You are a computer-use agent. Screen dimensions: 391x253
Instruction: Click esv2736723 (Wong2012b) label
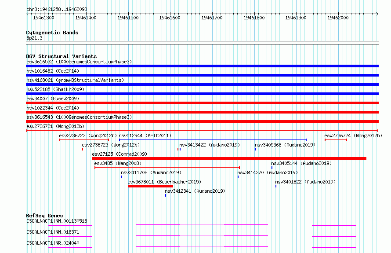coord(111,145)
